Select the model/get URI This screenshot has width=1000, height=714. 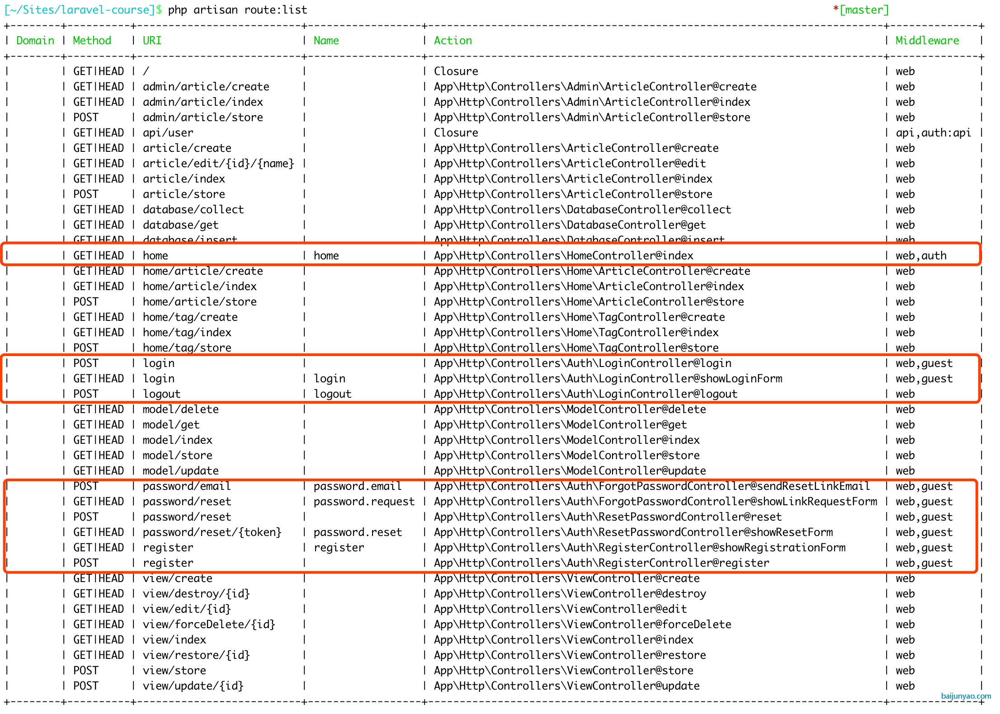(171, 425)
